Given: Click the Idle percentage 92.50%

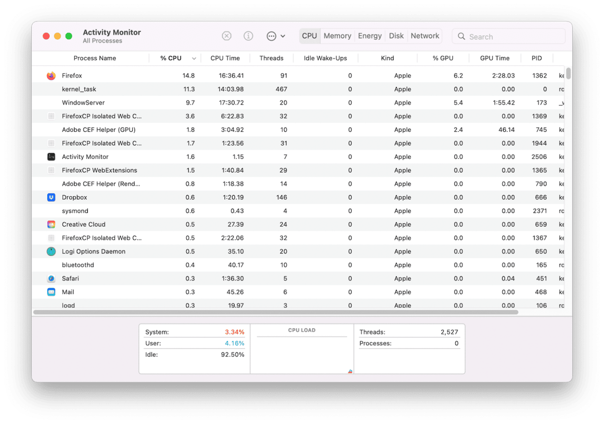Looking at the screenshot, I should coord(232,354).
